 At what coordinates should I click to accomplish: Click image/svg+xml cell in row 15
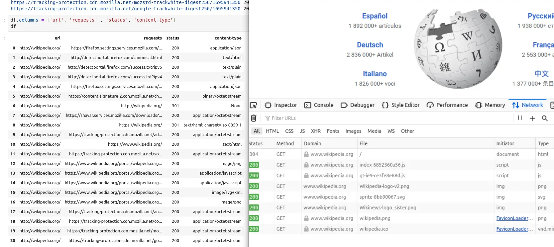227,193
